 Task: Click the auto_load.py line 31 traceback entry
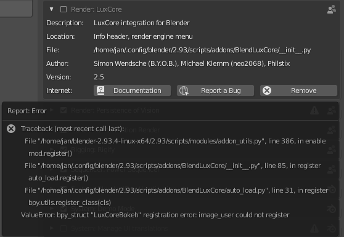pyautogui.click(x=176, y=190)
